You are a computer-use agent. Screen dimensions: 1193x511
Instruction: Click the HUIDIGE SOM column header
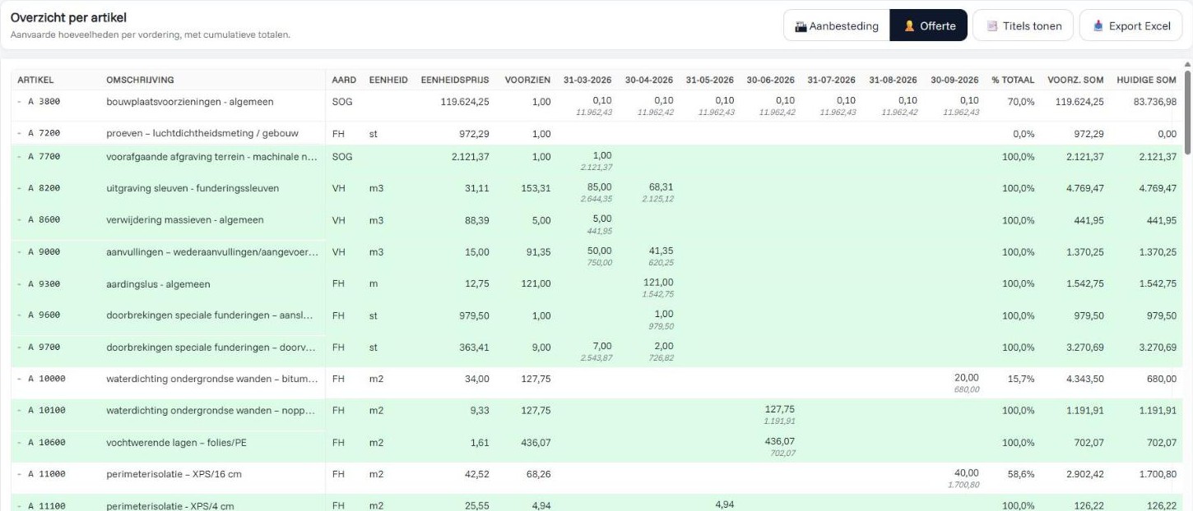click(x=1146, y=80)
